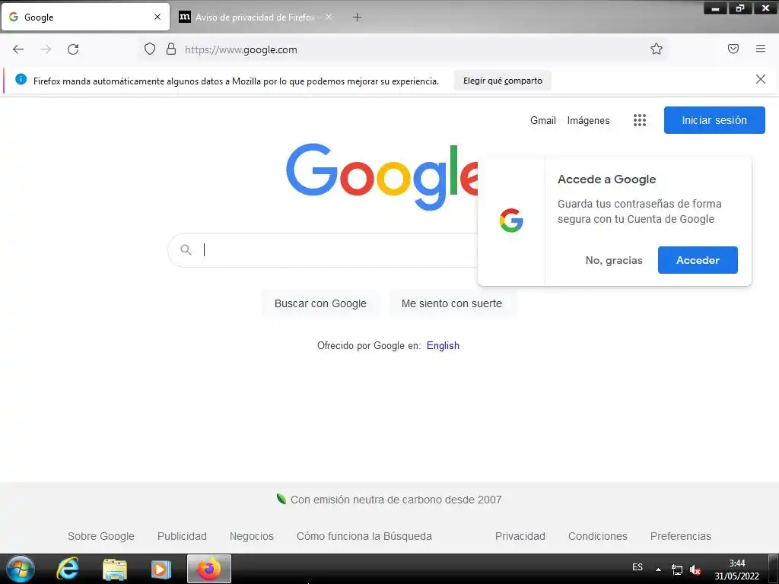
Task: Click the blue Acceder button
Action: 698,260
